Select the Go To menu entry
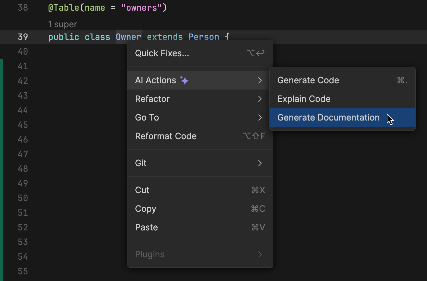Viewport: 427px width, 281px height. tap(147, 118)
